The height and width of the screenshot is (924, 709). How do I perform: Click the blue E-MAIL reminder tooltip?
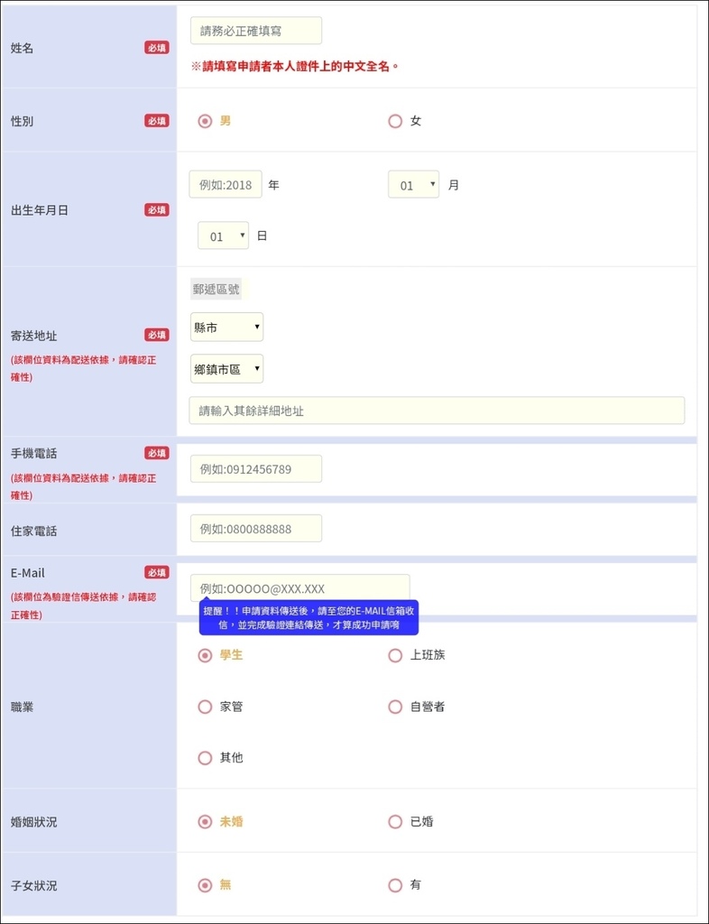(x=308, y=617)
